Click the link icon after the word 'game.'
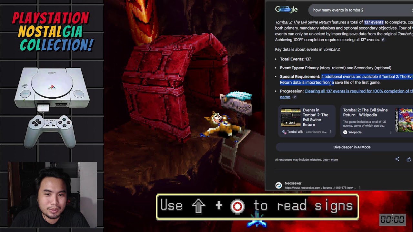This screenshot has width=413, height=232. (294, 97)
